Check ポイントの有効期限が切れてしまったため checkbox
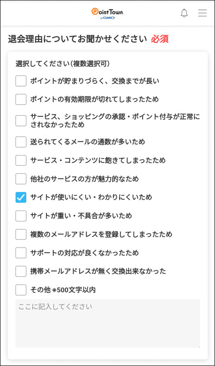Viewport: 215px width, 366px height. (21, 99)
